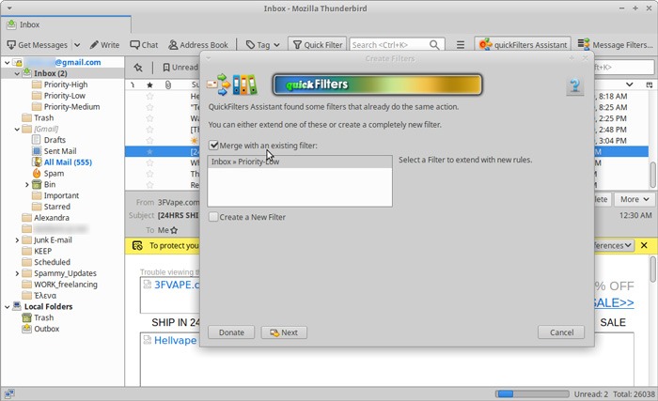Open Local Folders Trash
The height and width of the screenshot is (401, 658).
tap(43, 318)
